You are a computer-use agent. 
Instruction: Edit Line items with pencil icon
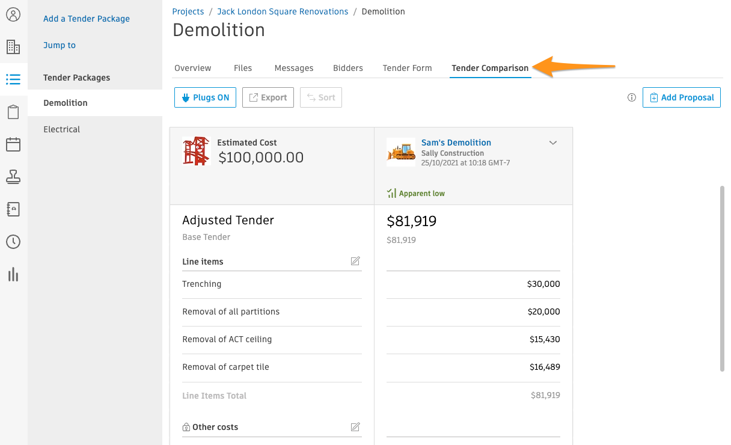[355, 261]
